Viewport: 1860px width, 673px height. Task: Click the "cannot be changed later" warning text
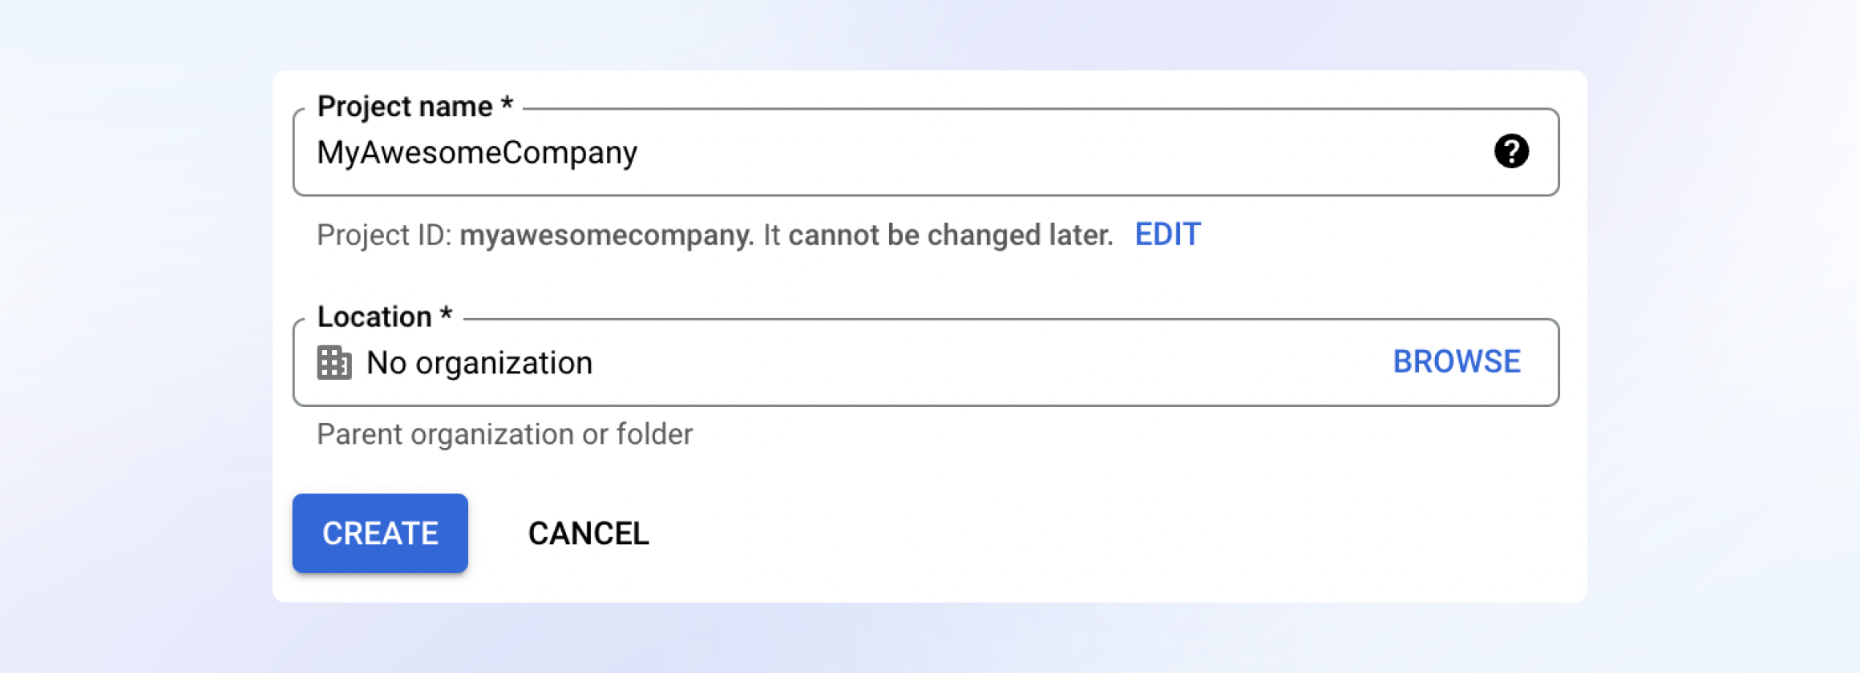point(950,236)
